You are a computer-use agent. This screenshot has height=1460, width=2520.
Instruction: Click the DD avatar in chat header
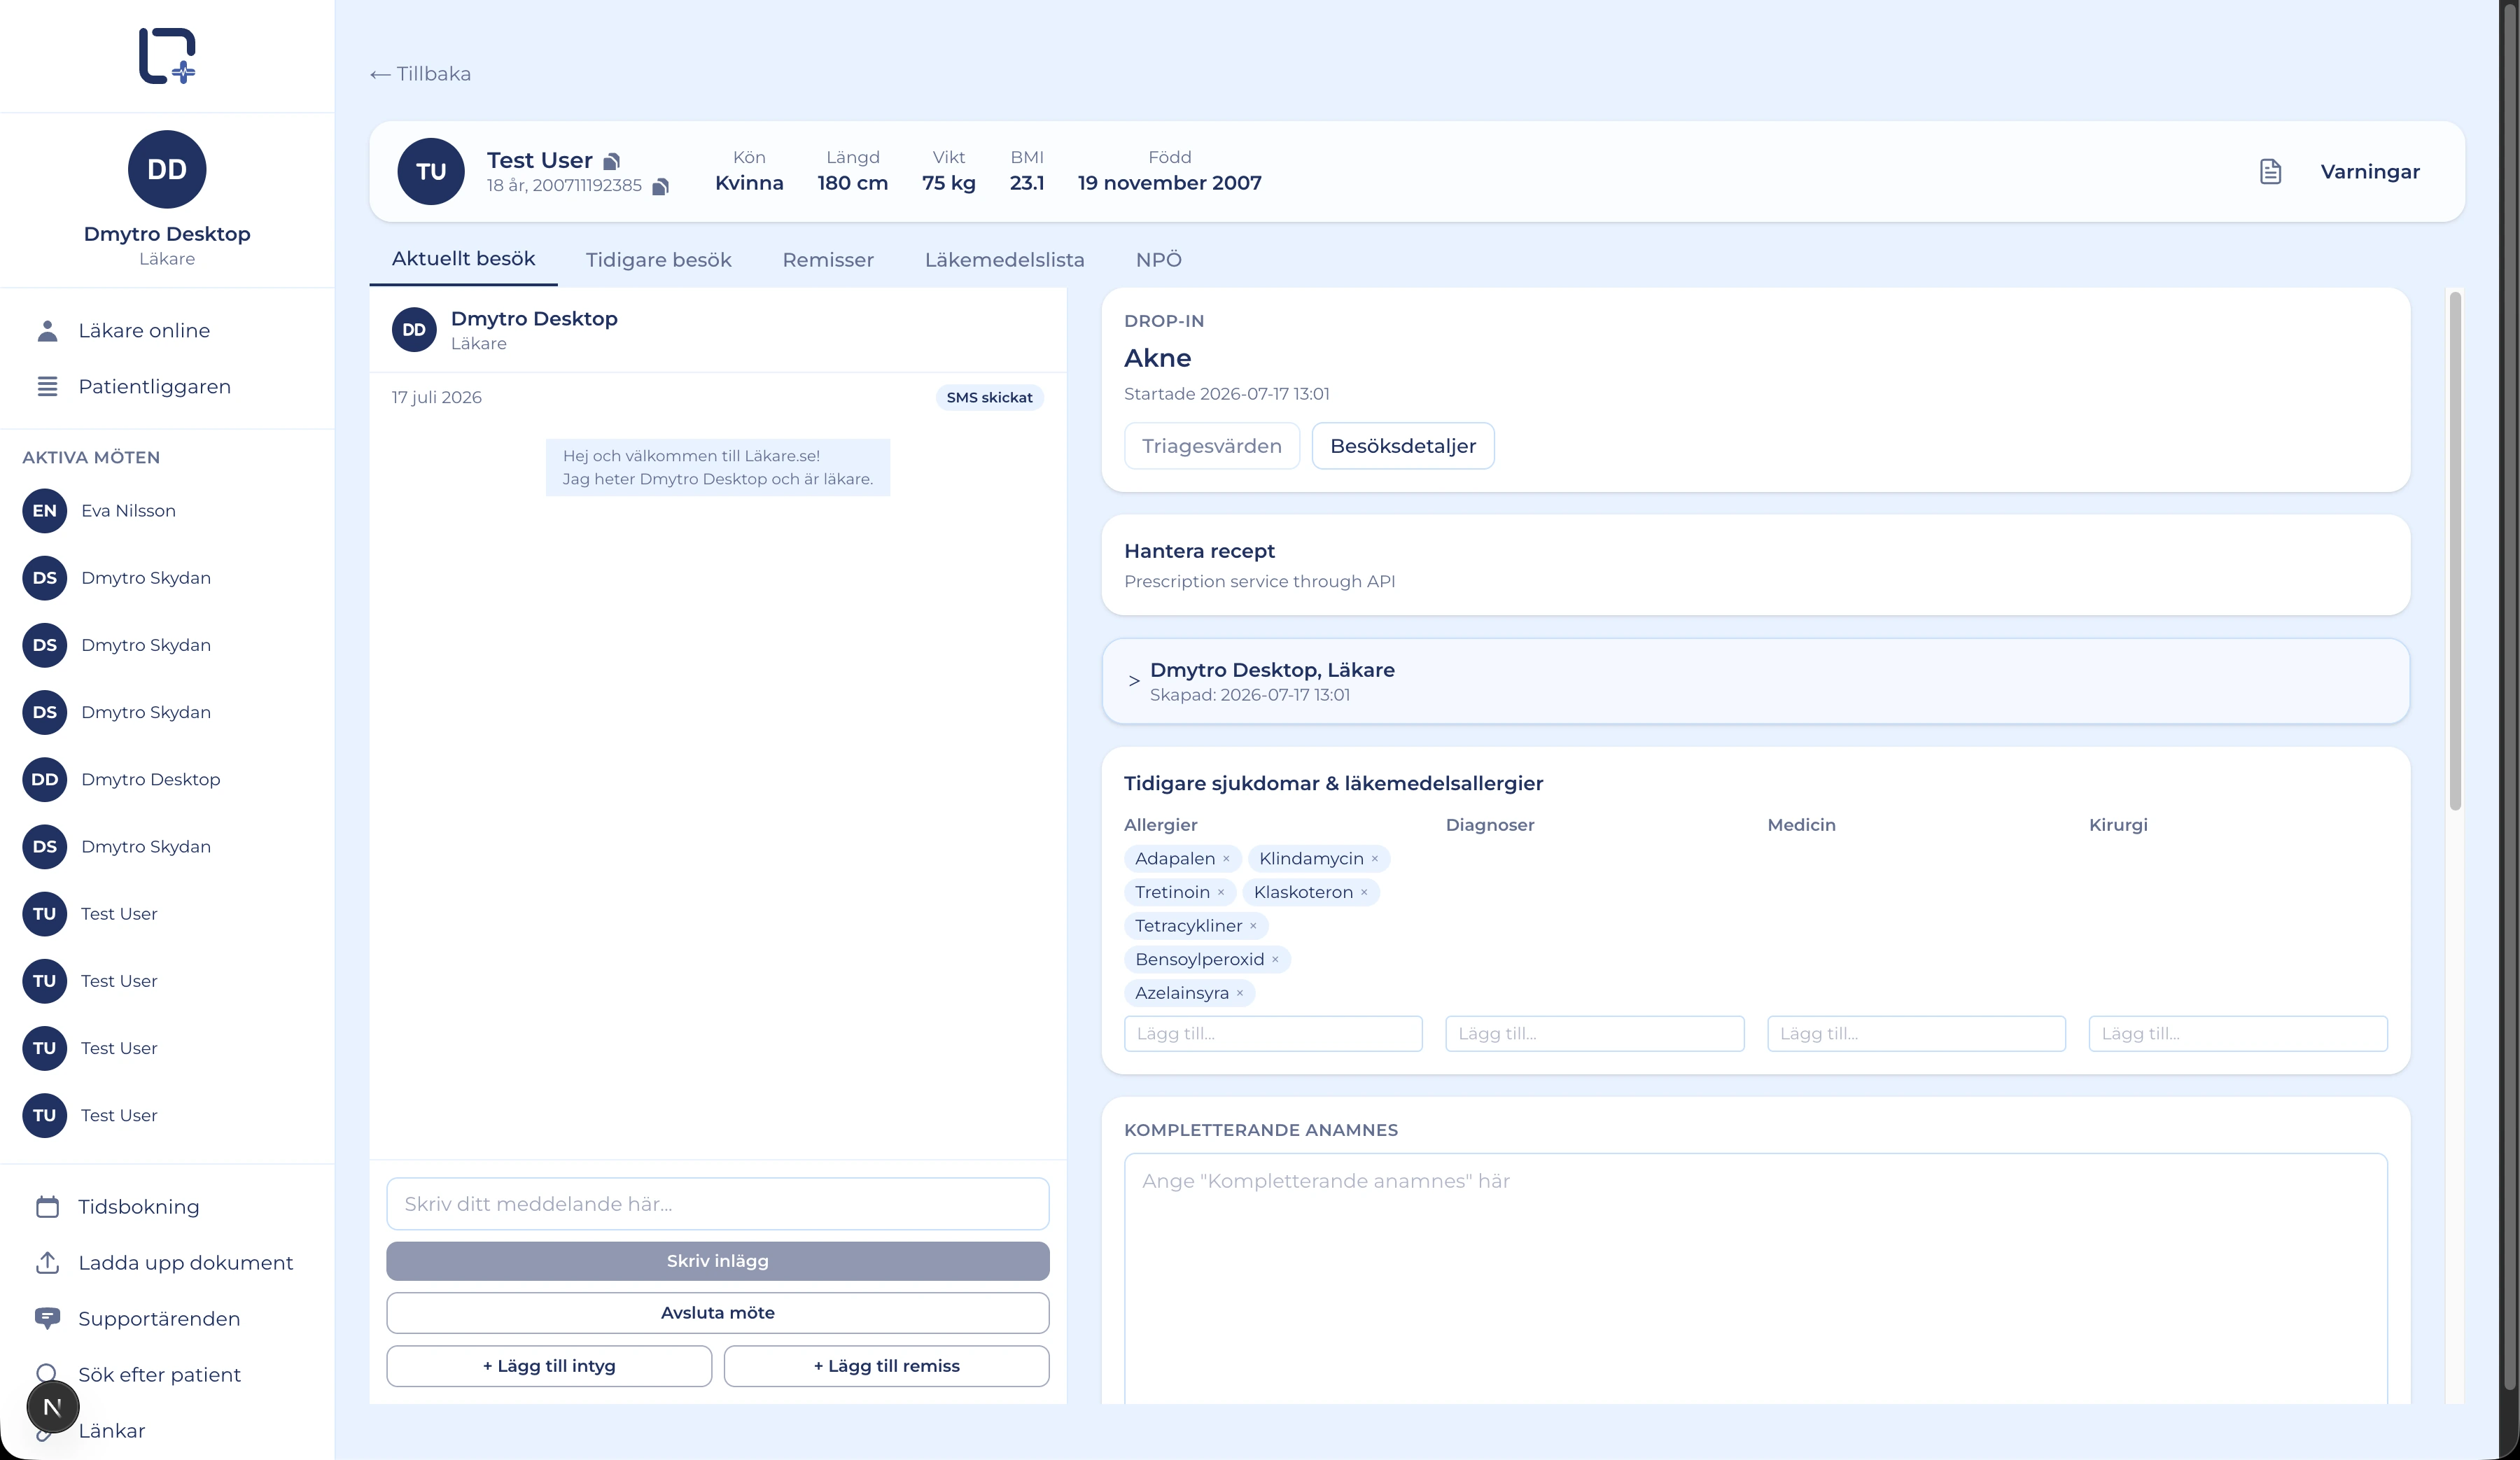click(414, 330)
